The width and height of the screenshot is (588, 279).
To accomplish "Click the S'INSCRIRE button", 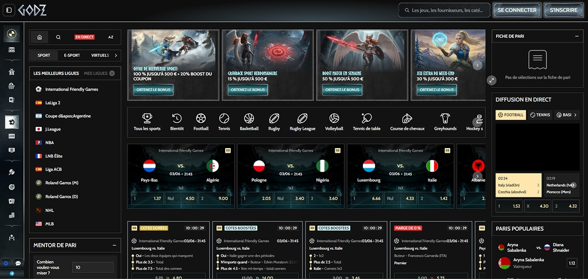I will coord(564,10).
